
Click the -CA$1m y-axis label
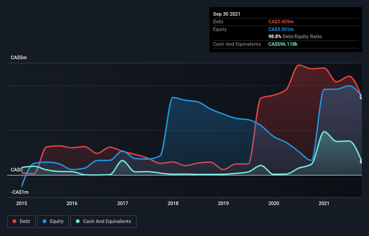(19, 192)
